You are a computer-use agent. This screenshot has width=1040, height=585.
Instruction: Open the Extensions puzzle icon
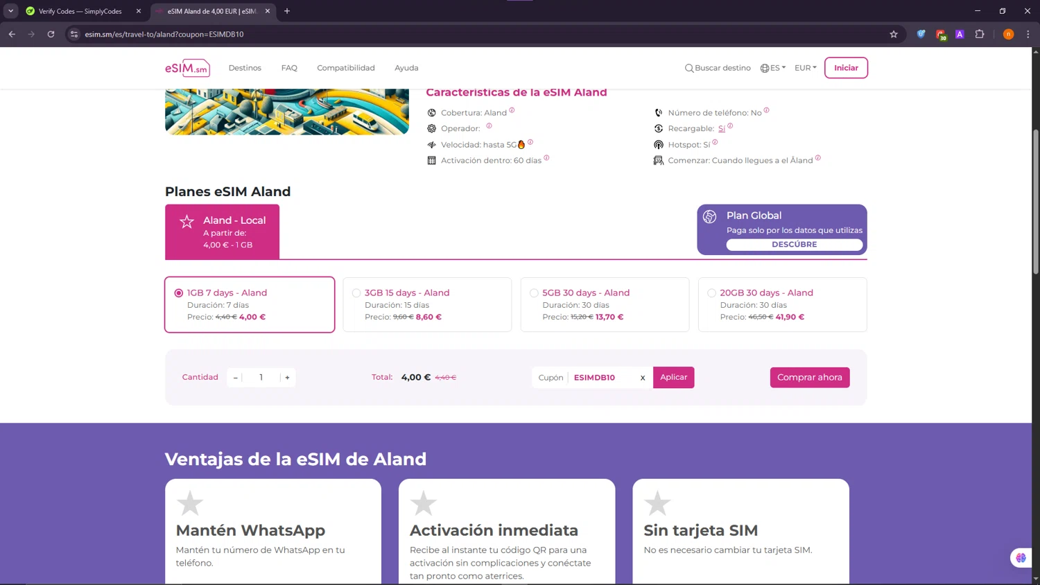click(980, 34)
